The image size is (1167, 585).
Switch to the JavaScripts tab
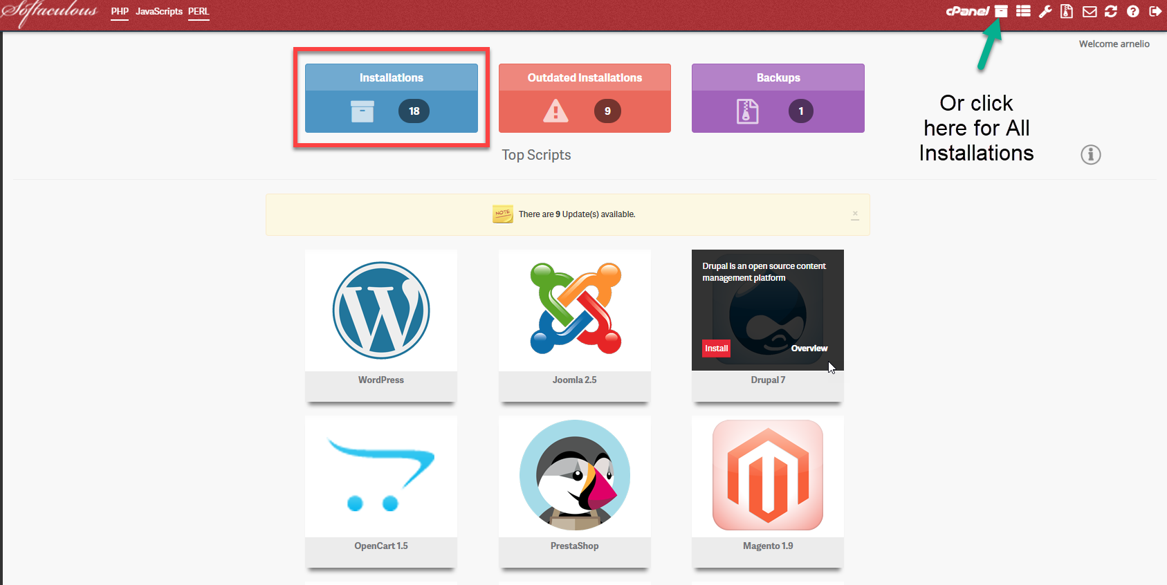pyautogui.click(x=159, y=12)
